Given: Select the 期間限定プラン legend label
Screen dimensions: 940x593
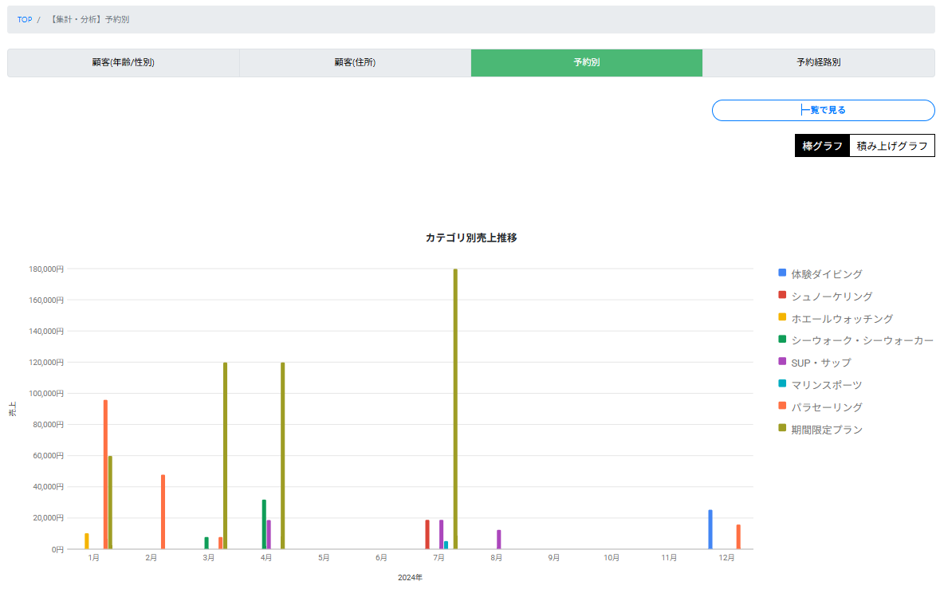Looking at the screenshot, I should 826,430.
